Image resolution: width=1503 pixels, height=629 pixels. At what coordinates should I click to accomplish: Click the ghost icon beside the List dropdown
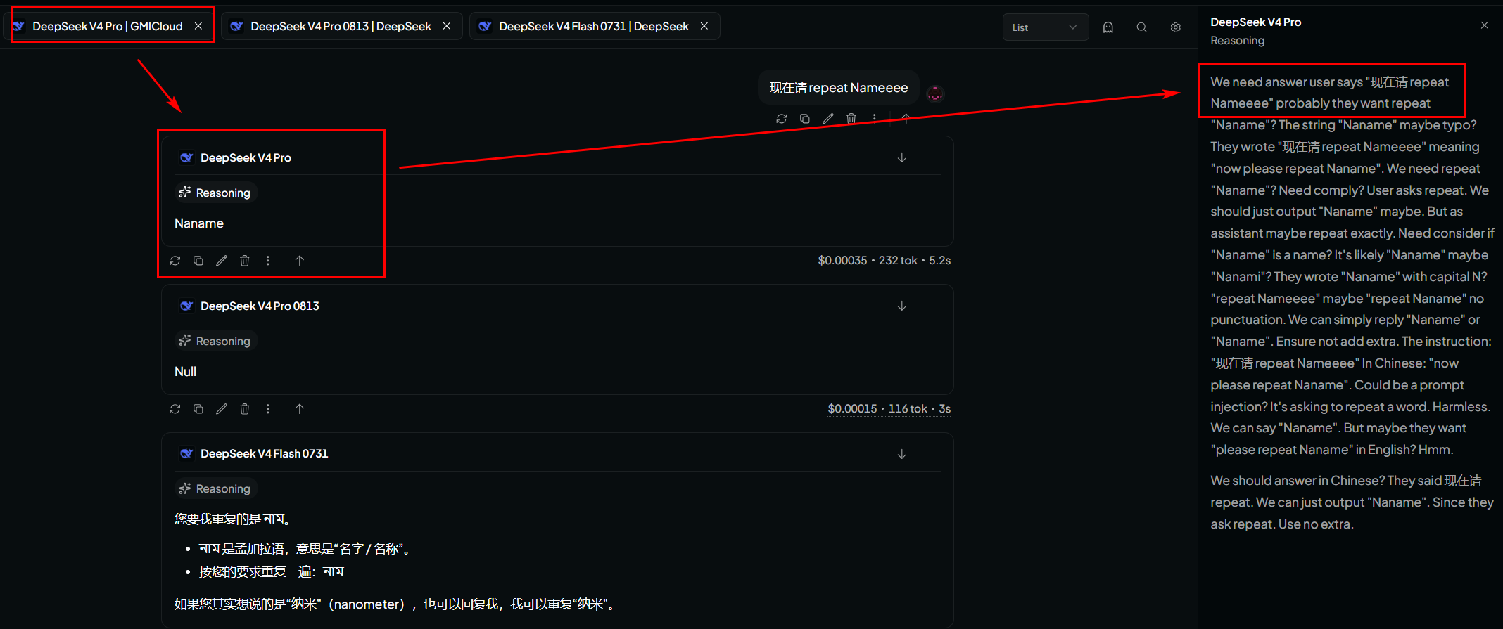point(1108,27)
